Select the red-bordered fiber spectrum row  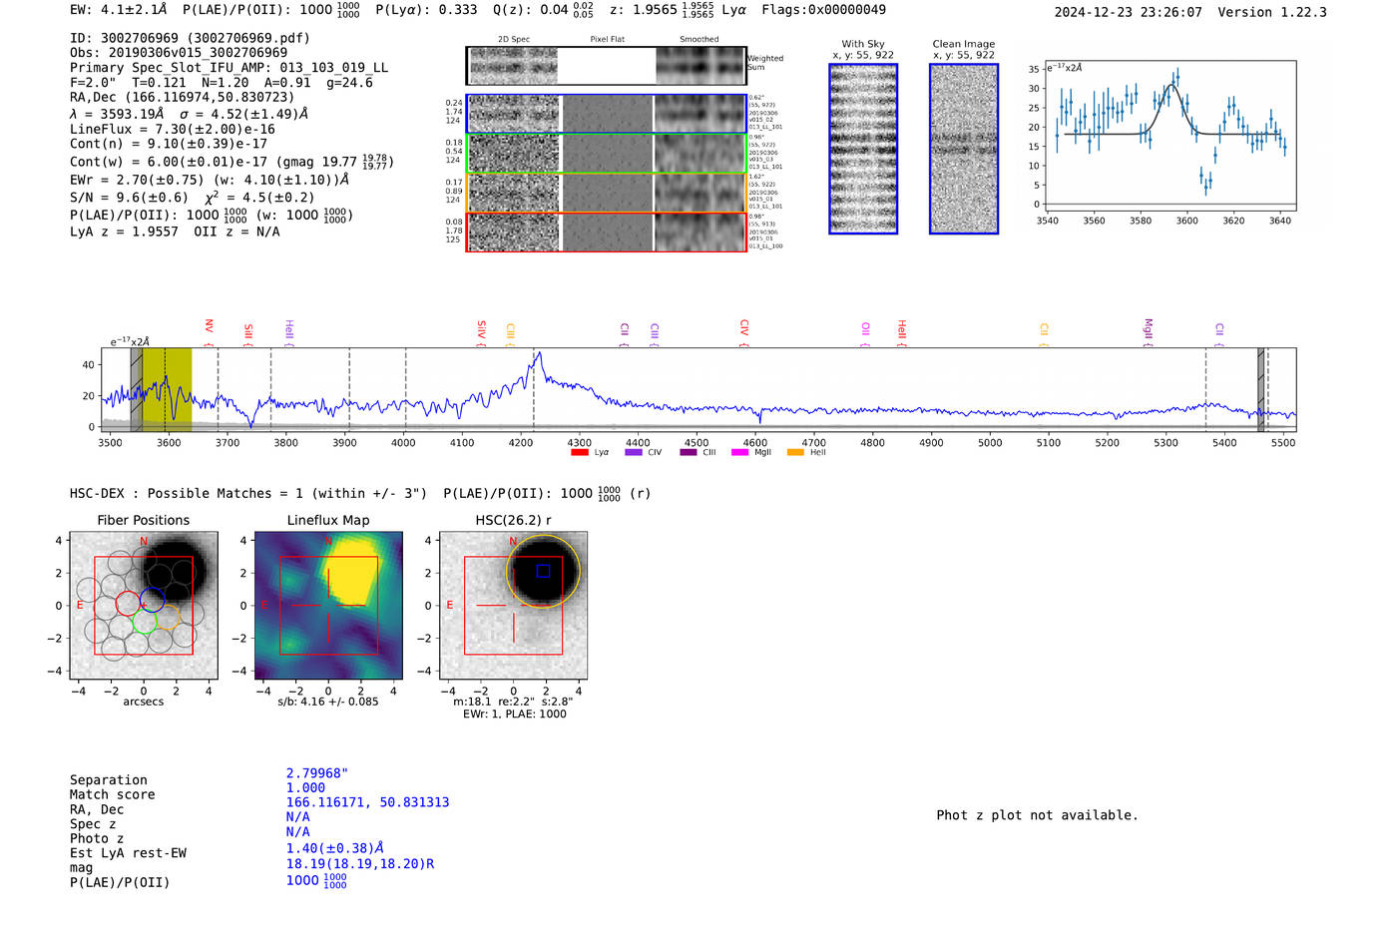[x=606, y=232]
